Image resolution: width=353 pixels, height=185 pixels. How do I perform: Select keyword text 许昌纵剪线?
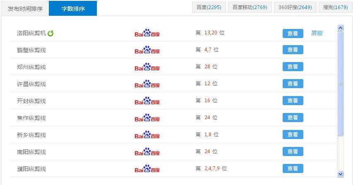click(31, 84)
